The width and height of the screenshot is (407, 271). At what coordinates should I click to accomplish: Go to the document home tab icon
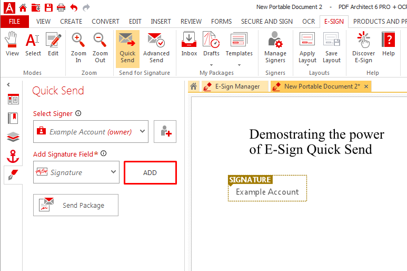tap(193, 86)
